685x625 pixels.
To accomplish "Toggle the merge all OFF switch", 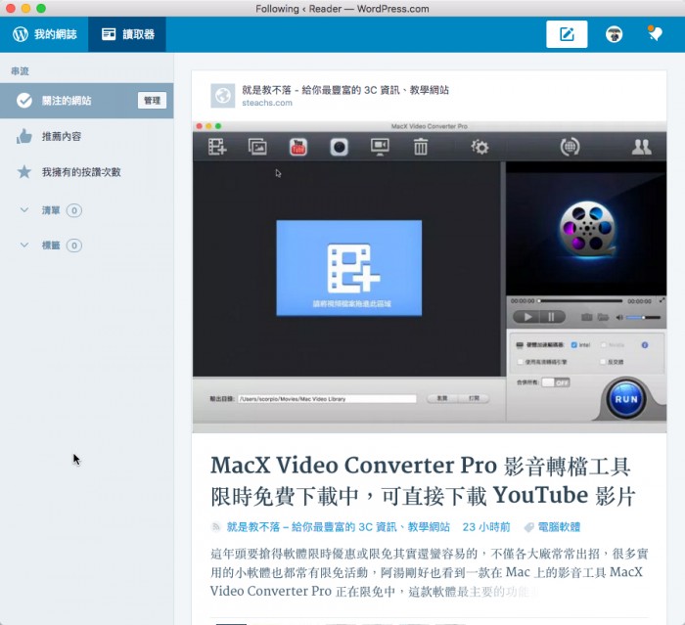I will pyautogui.click(x=556, y=382).
